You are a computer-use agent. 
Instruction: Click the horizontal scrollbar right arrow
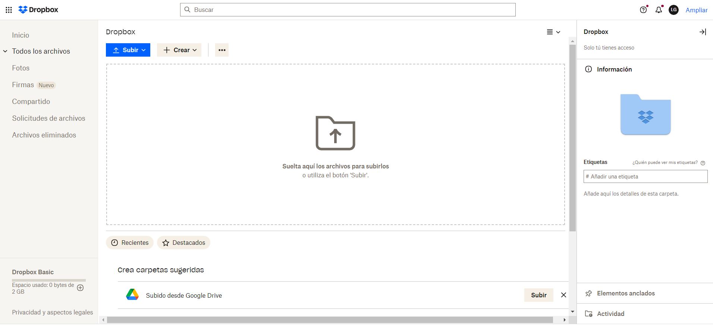click(x=565, y=320)
